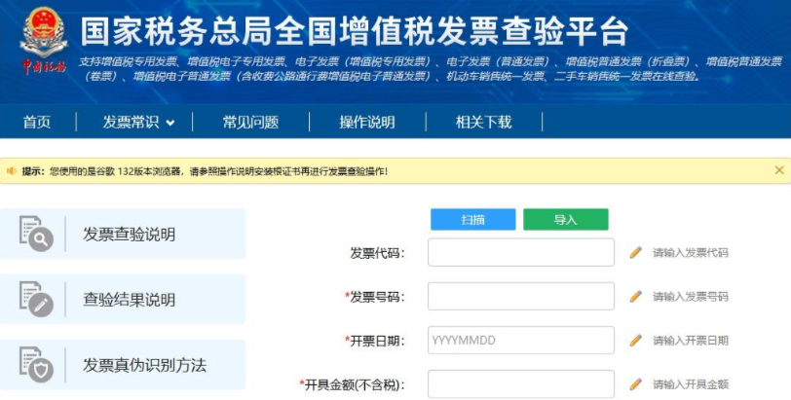Expand the 发票常识 dropdown menu

point(139,123)
